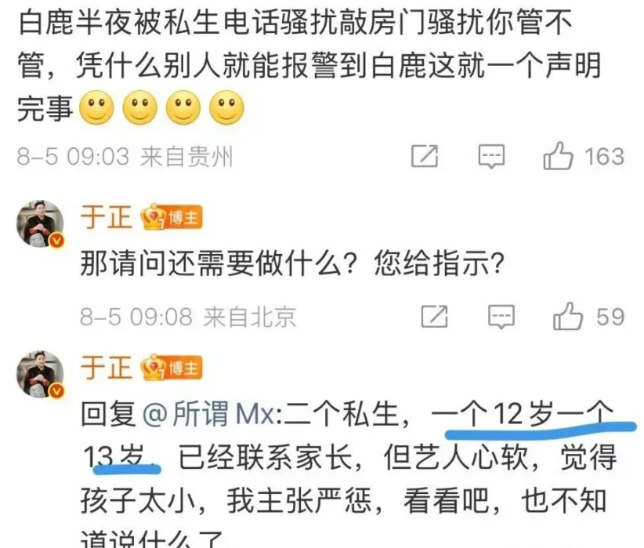Open 于正's avatar beside the 回复@所谓Mx reply
Image resolution: width=644 pixels, height=548 pixels.
pos(40,375)
